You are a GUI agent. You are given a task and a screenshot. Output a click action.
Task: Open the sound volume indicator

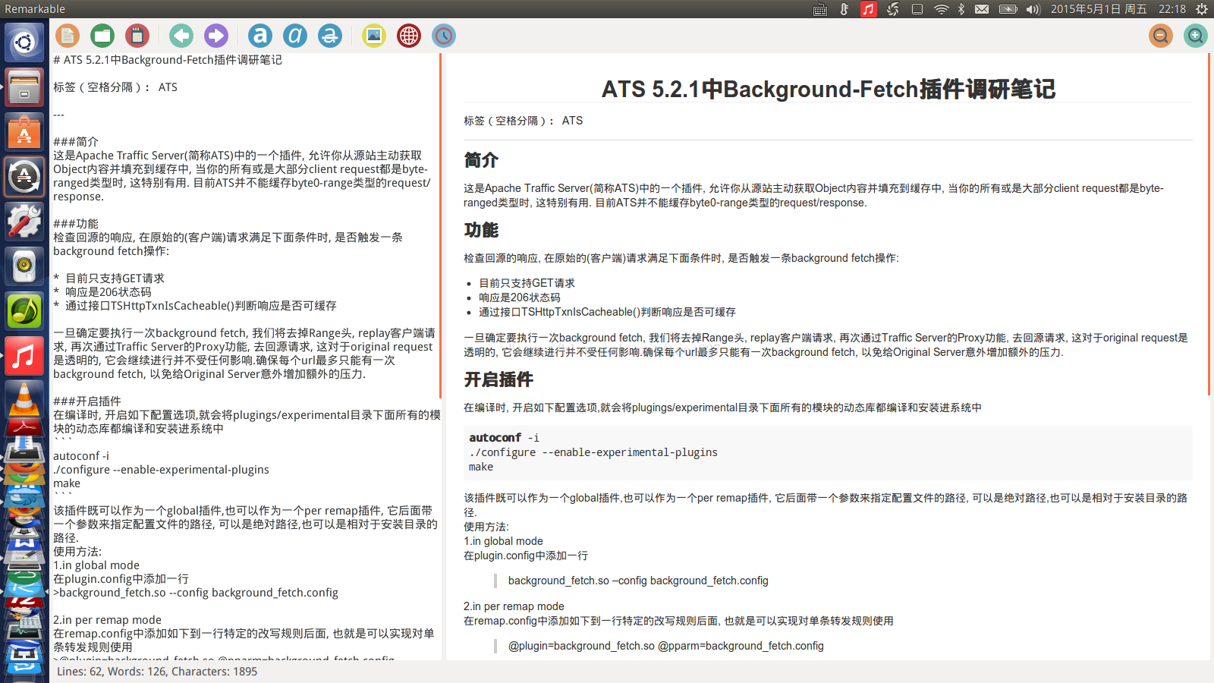pos(1033,9)
